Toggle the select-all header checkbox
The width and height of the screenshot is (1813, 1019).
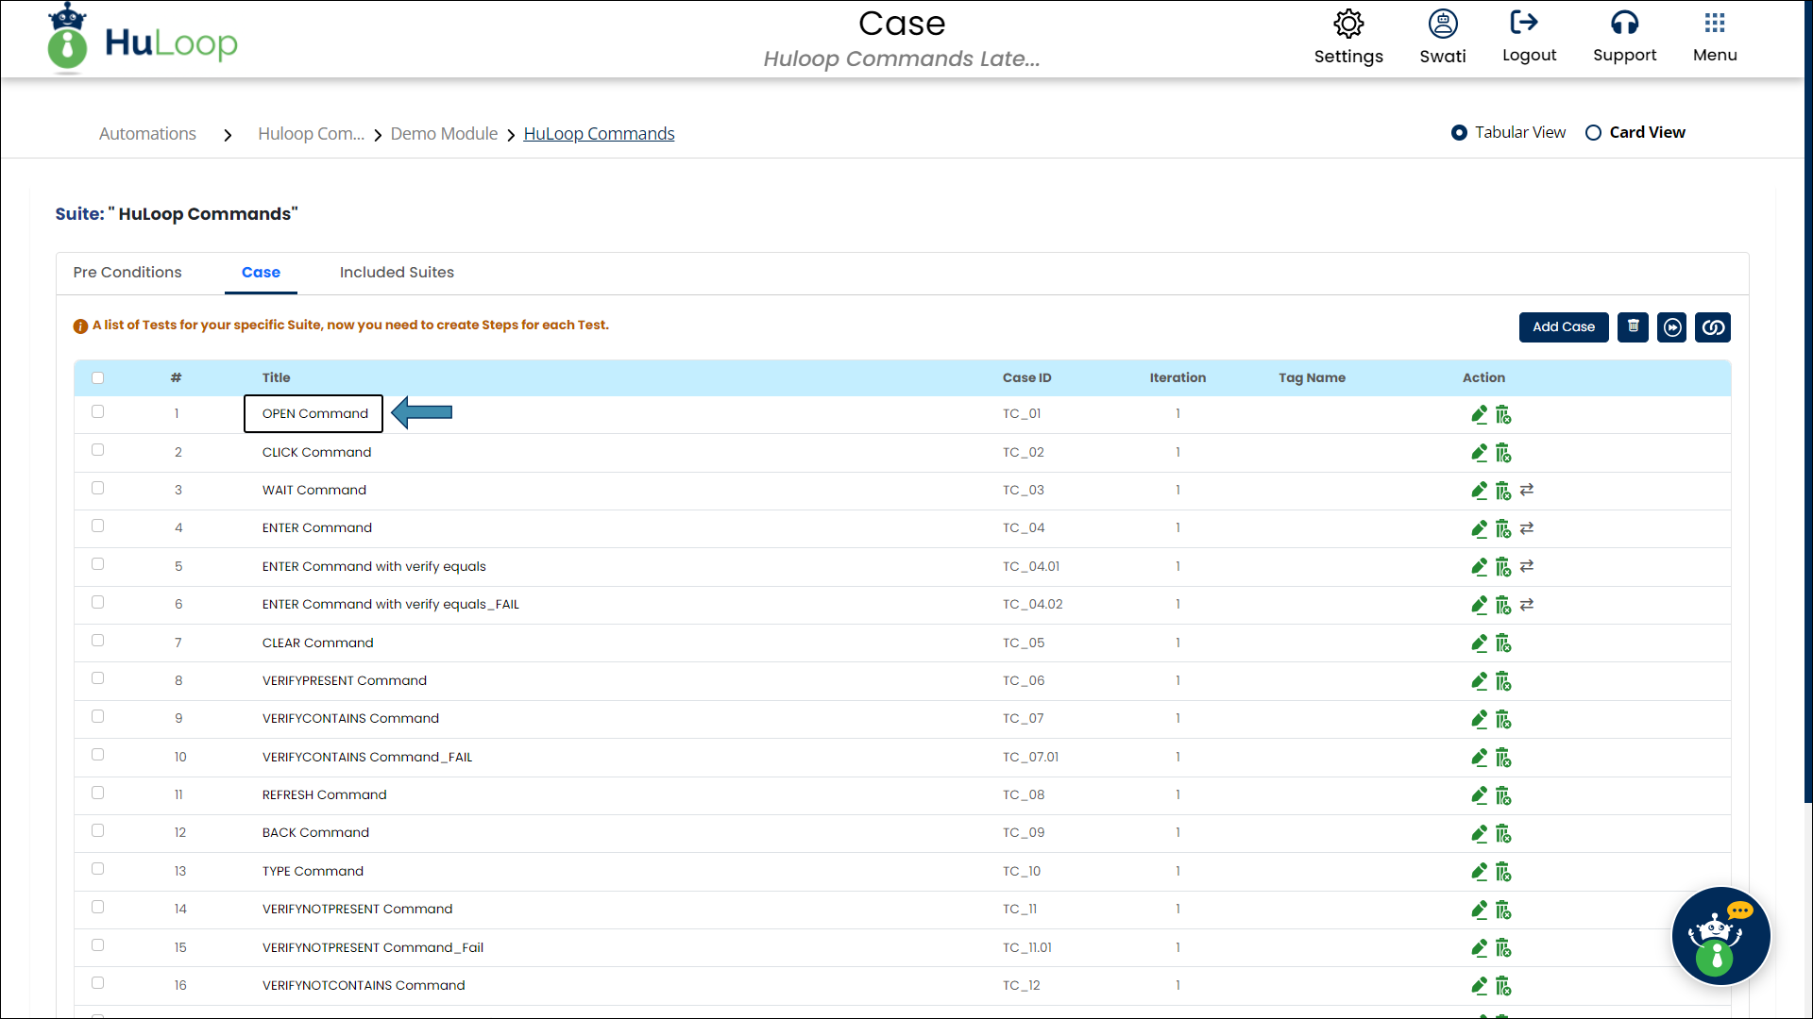tap(97, 377)
